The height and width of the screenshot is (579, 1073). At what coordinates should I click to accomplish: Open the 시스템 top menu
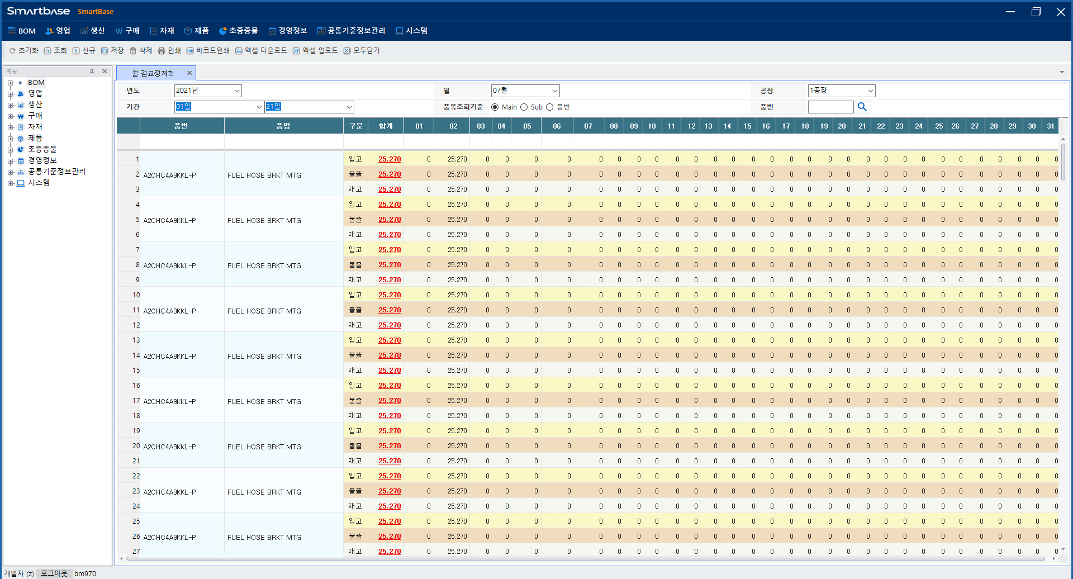[x=411, y=31]
